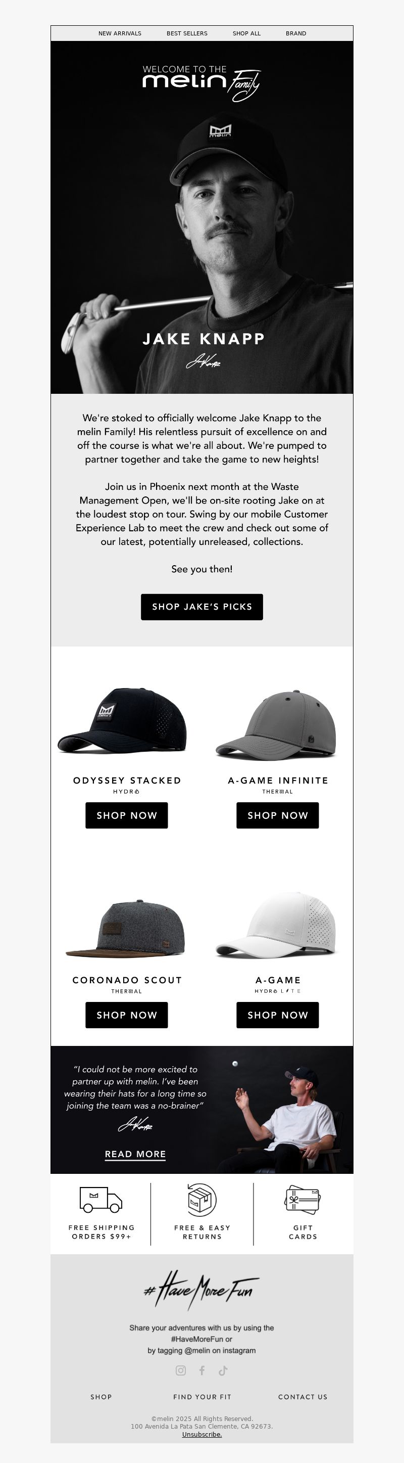Shop now for Coronado Scout hat

click(x=127, y=1015)
